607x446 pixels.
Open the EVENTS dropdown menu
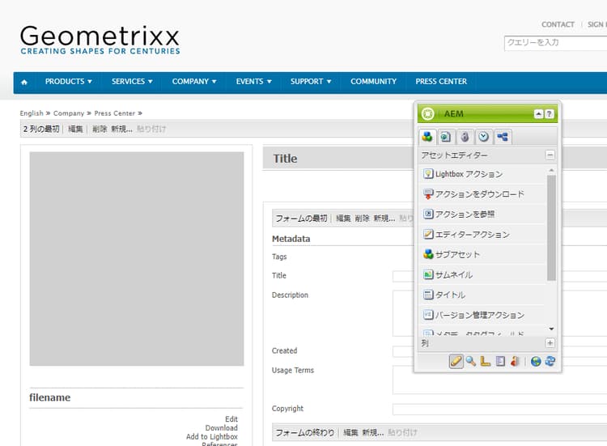coord(254,82)
